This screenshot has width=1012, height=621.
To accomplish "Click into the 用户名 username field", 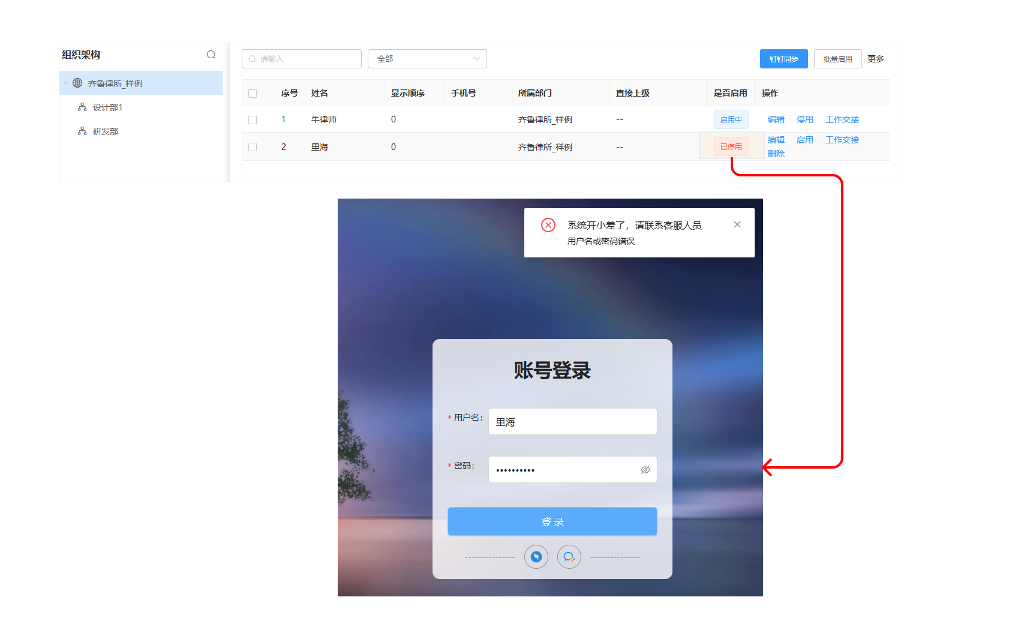I will 572,422.
